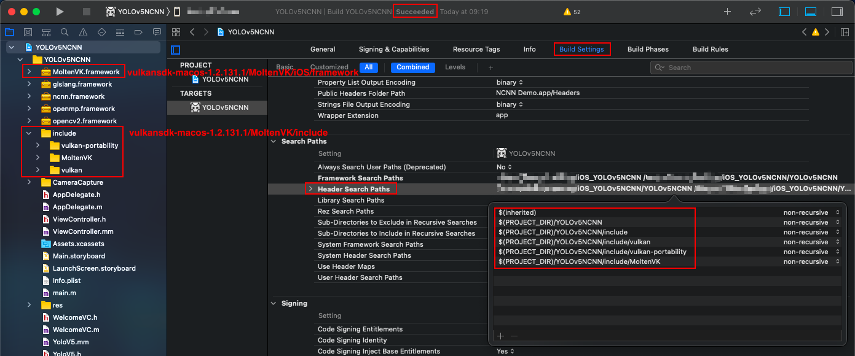Open the Build Phases tab
The width and height of the screenshot is (855, 356).
[x=648, y=49]
